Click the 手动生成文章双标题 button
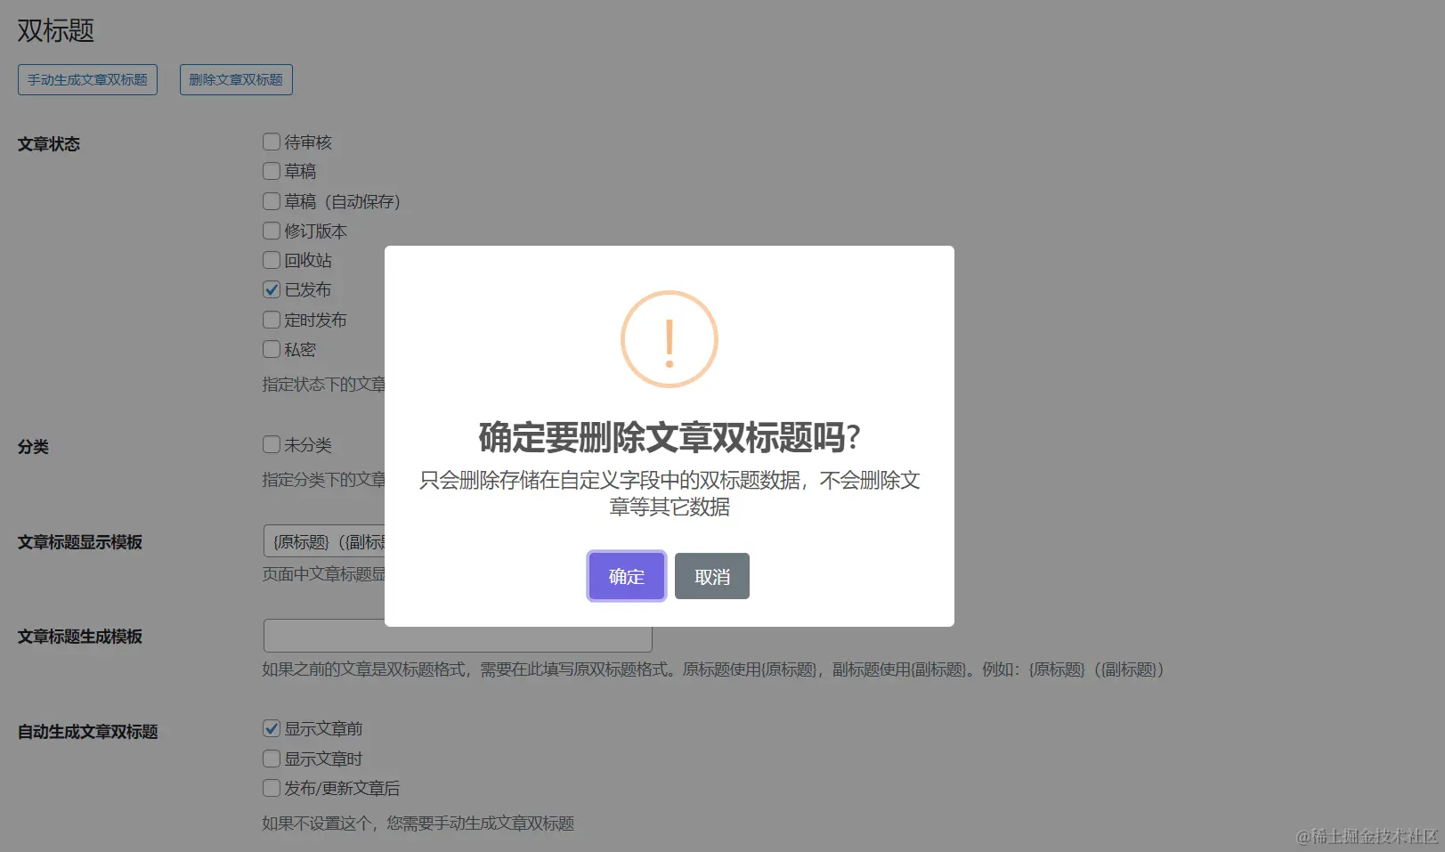This screenshot has width=1445, height=852. click(87, 79)
